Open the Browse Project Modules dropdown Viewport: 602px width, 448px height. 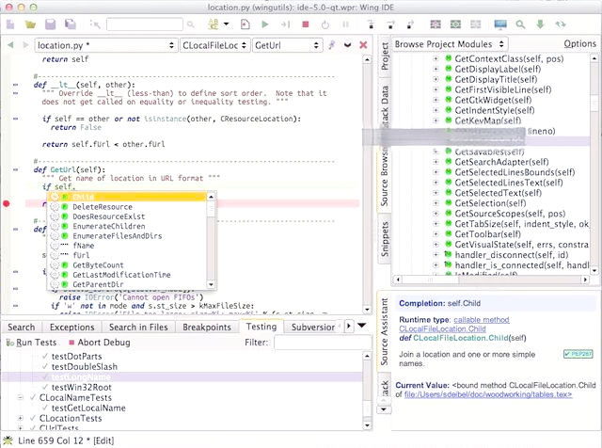tap(450, 44)
